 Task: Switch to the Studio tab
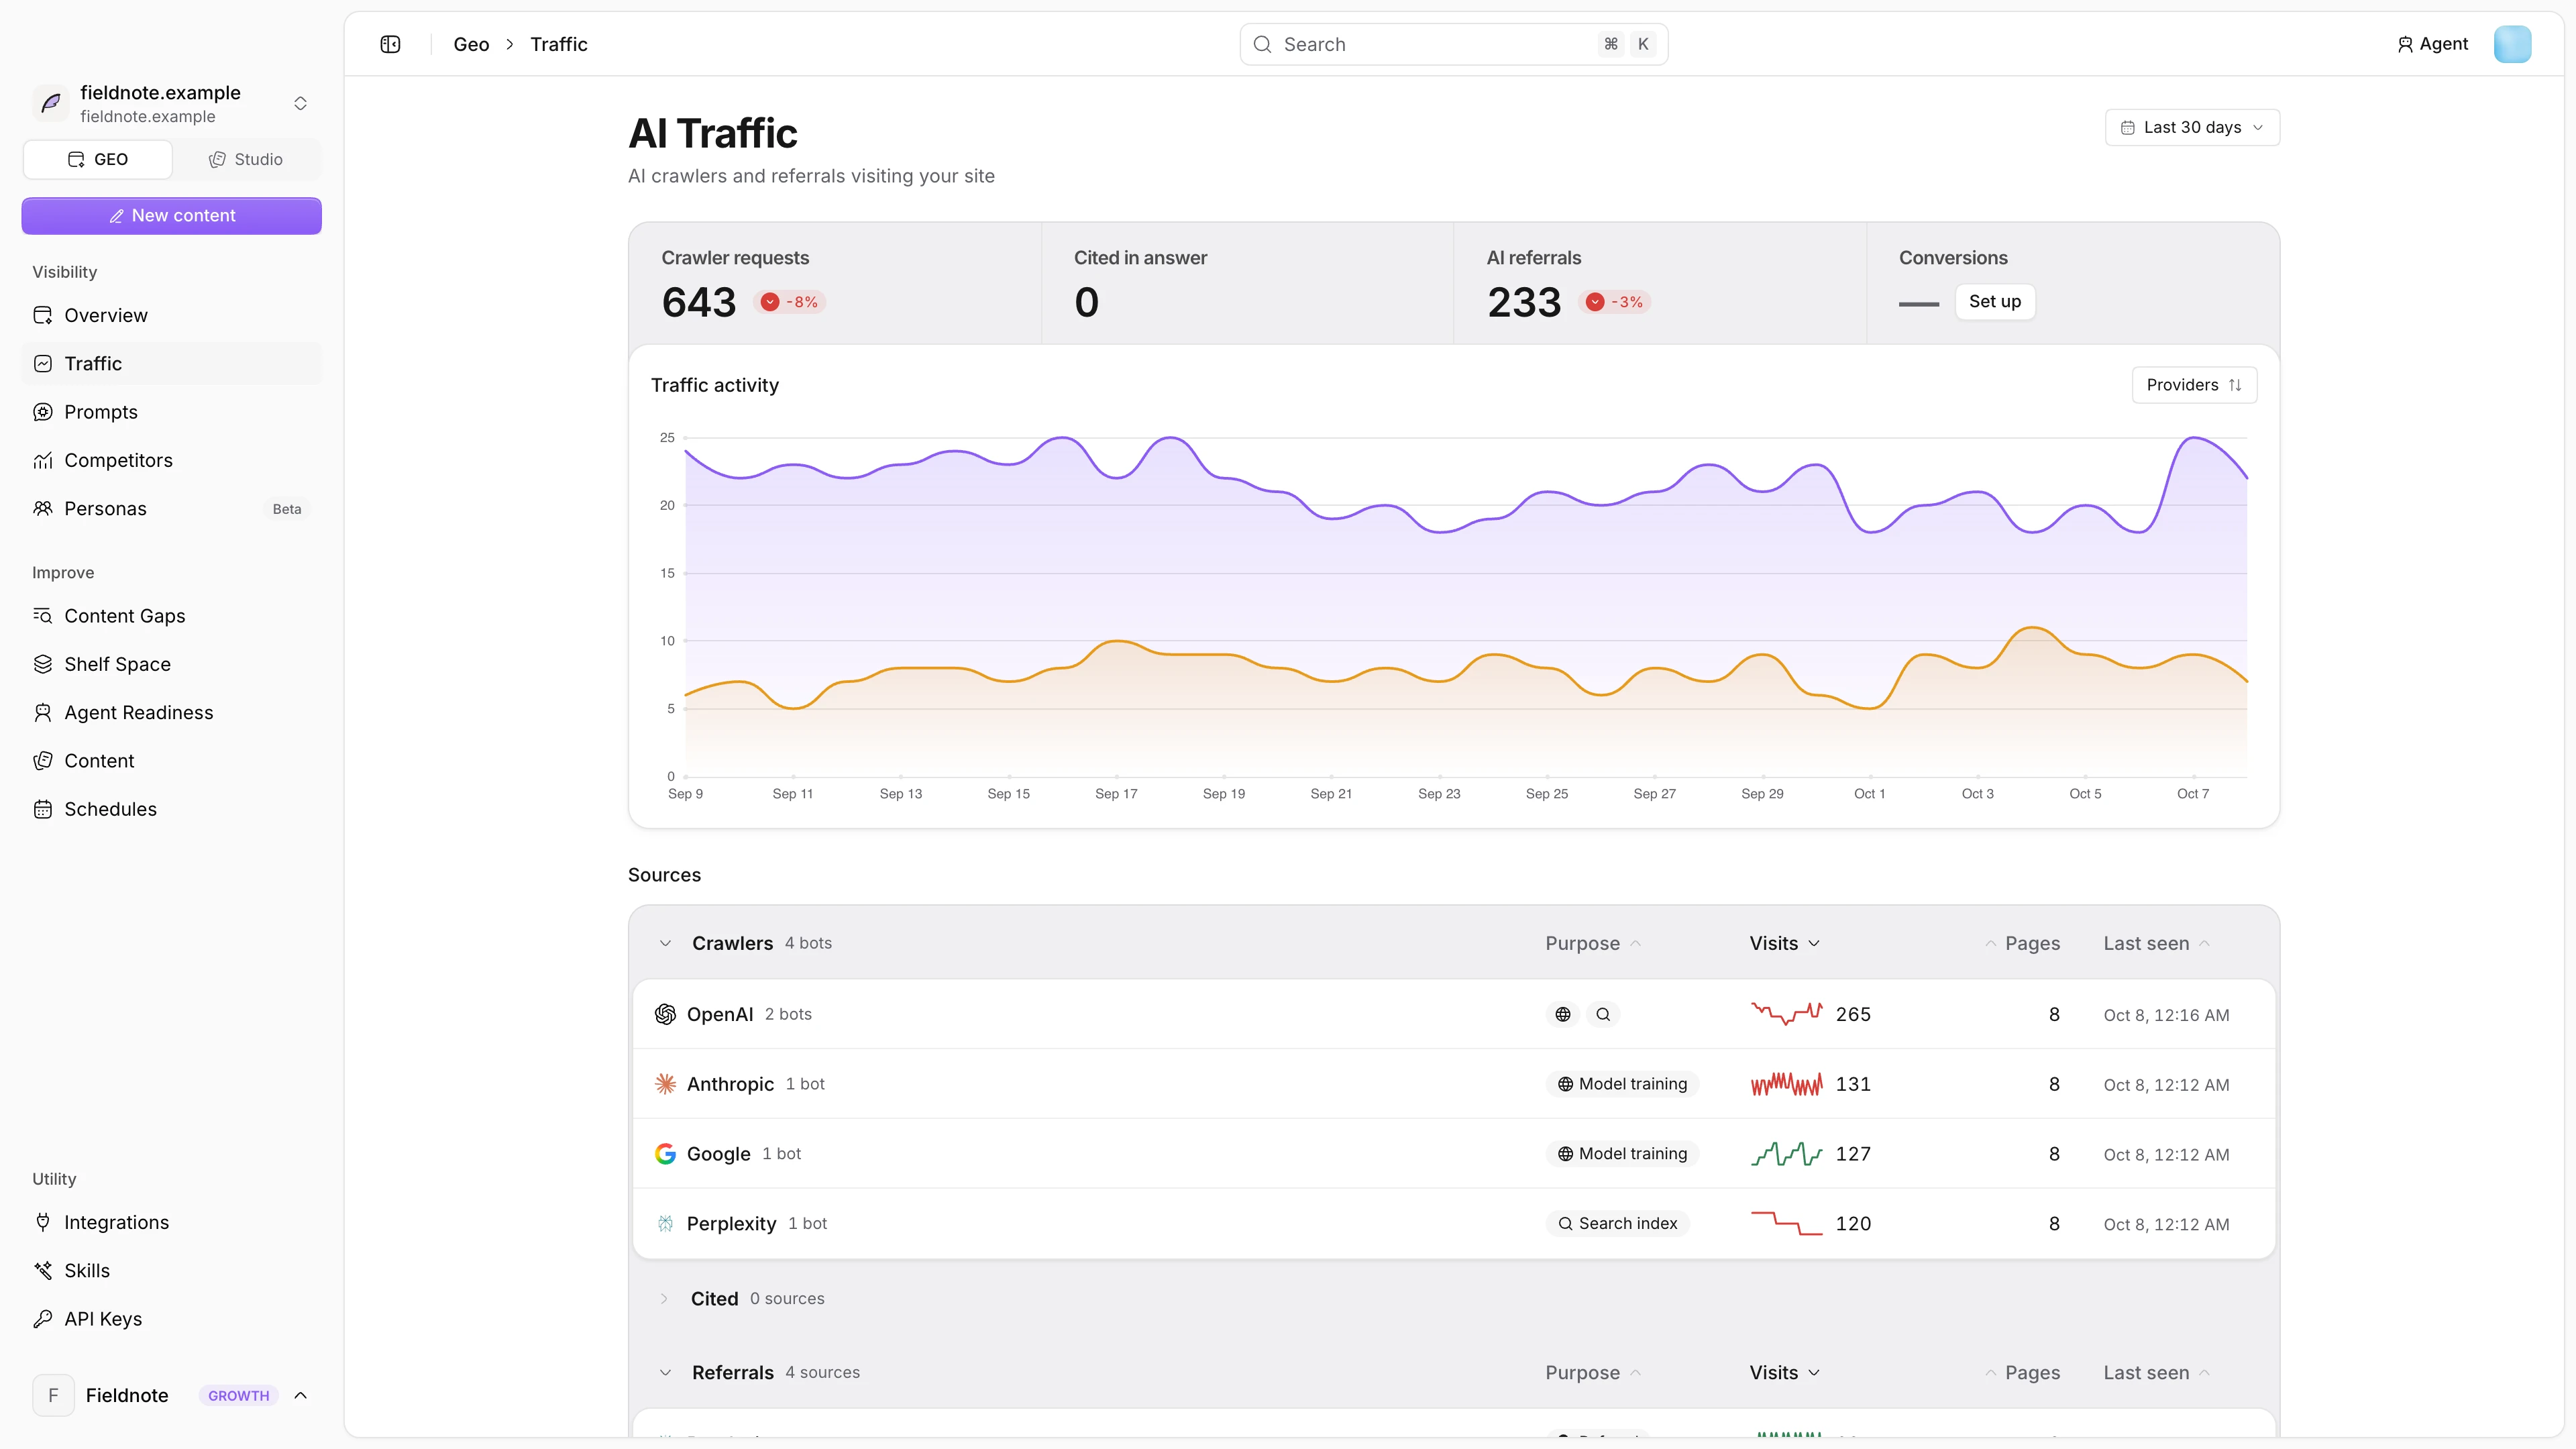[x=246, y=159]
